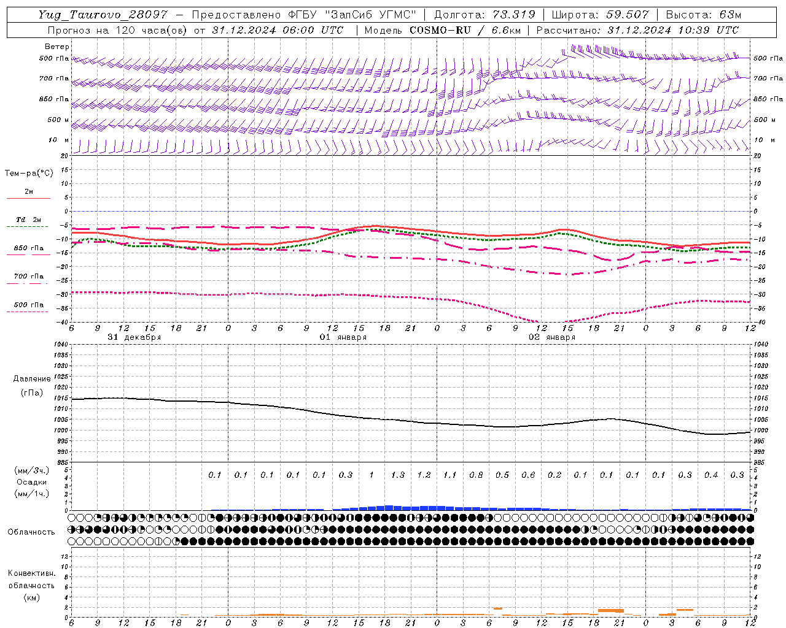Click the Высота: 63м header value

(702, 15)
